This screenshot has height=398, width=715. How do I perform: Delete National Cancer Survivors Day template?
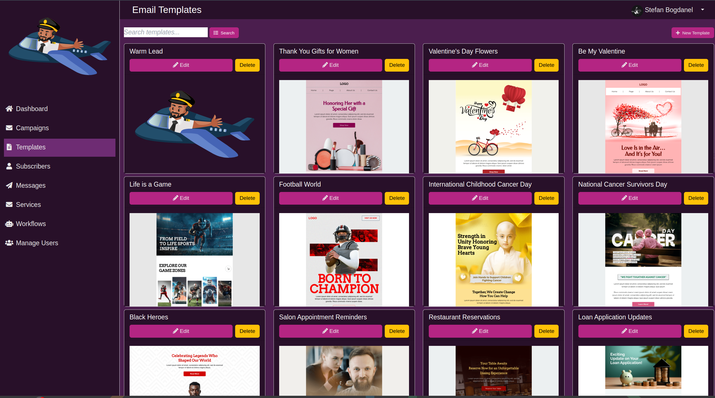(696, 198)
